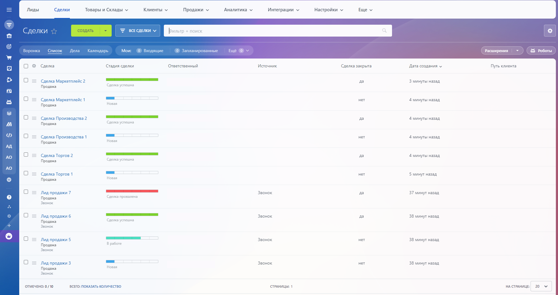Select the Лид продажи 7 row checkbox
The image size is (558, 295).
[26, 192]
